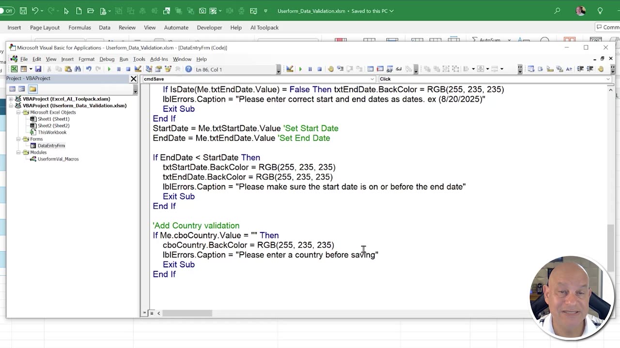Open the VBA Tools menu

139,59
